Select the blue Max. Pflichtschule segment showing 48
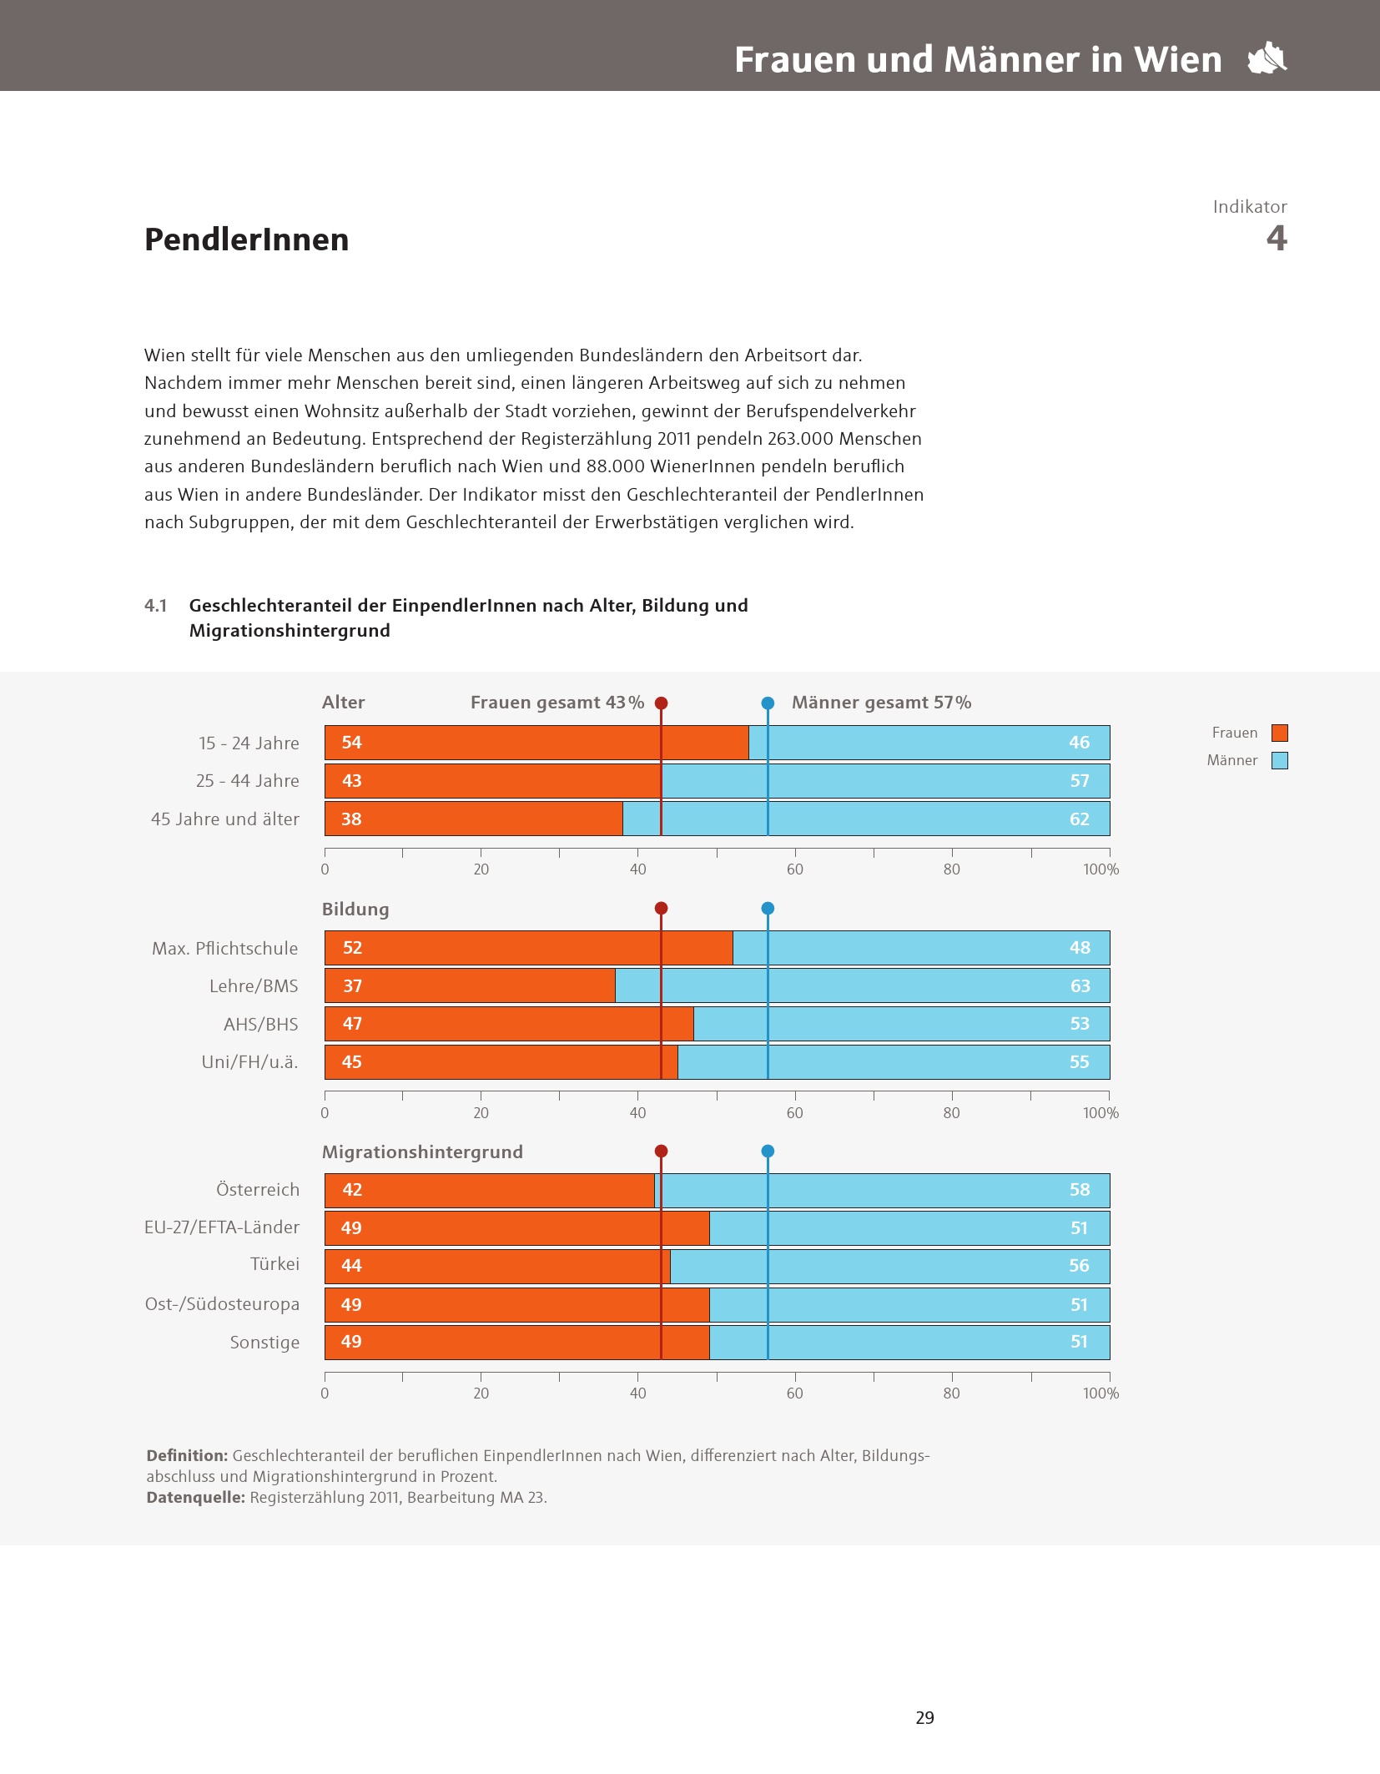The image size is (1380, 1774). (x=918, y=948)
